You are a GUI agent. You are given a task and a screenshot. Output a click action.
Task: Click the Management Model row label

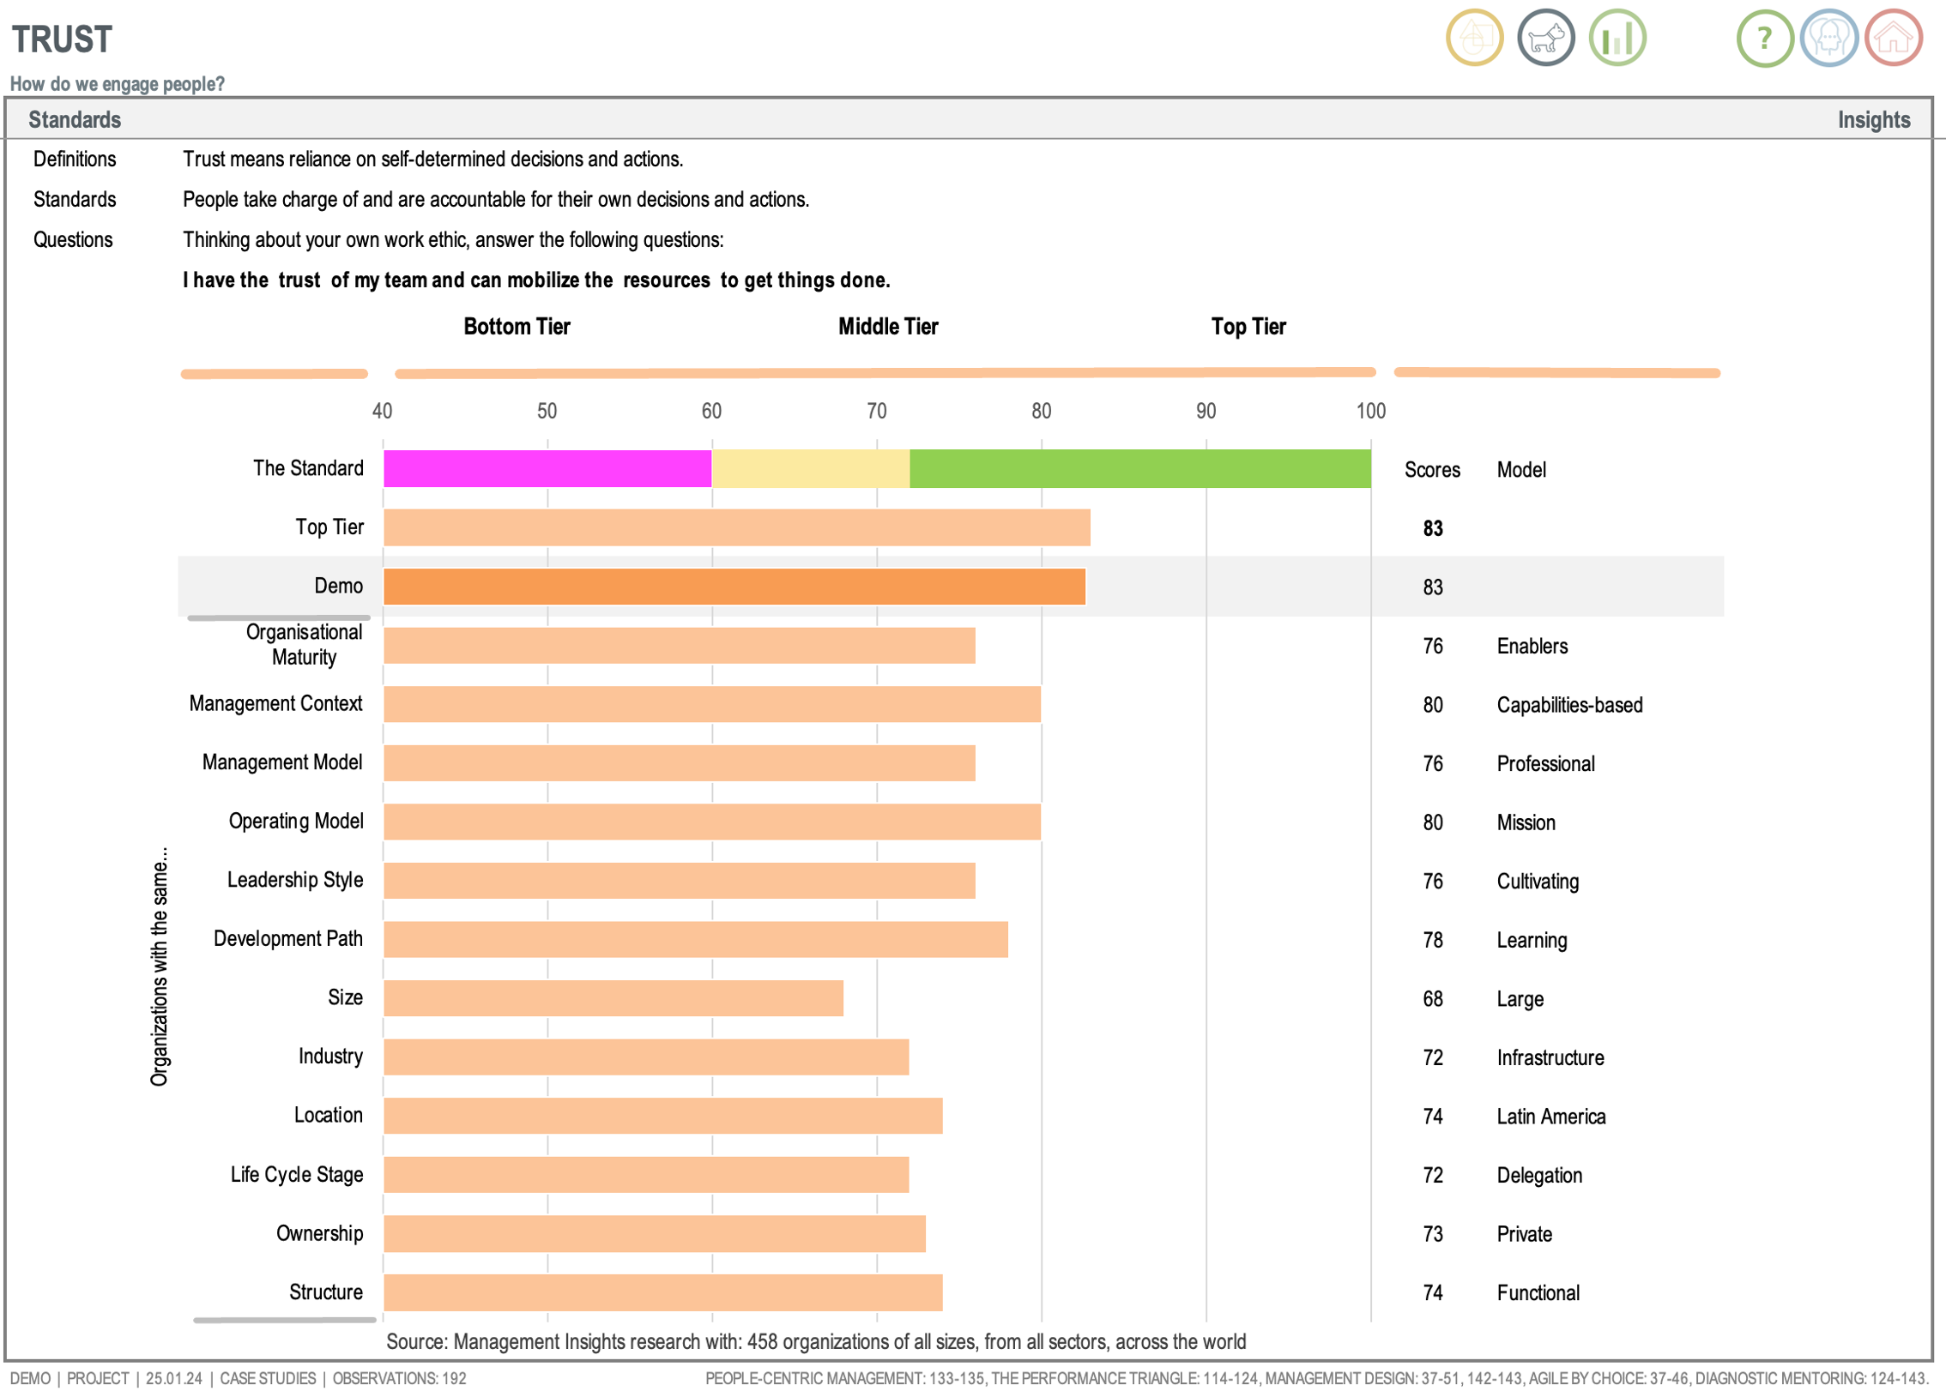pyautogui.click(x=282, y=762)
